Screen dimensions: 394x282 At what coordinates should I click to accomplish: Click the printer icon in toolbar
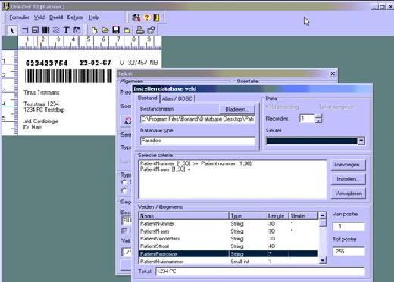140,30
